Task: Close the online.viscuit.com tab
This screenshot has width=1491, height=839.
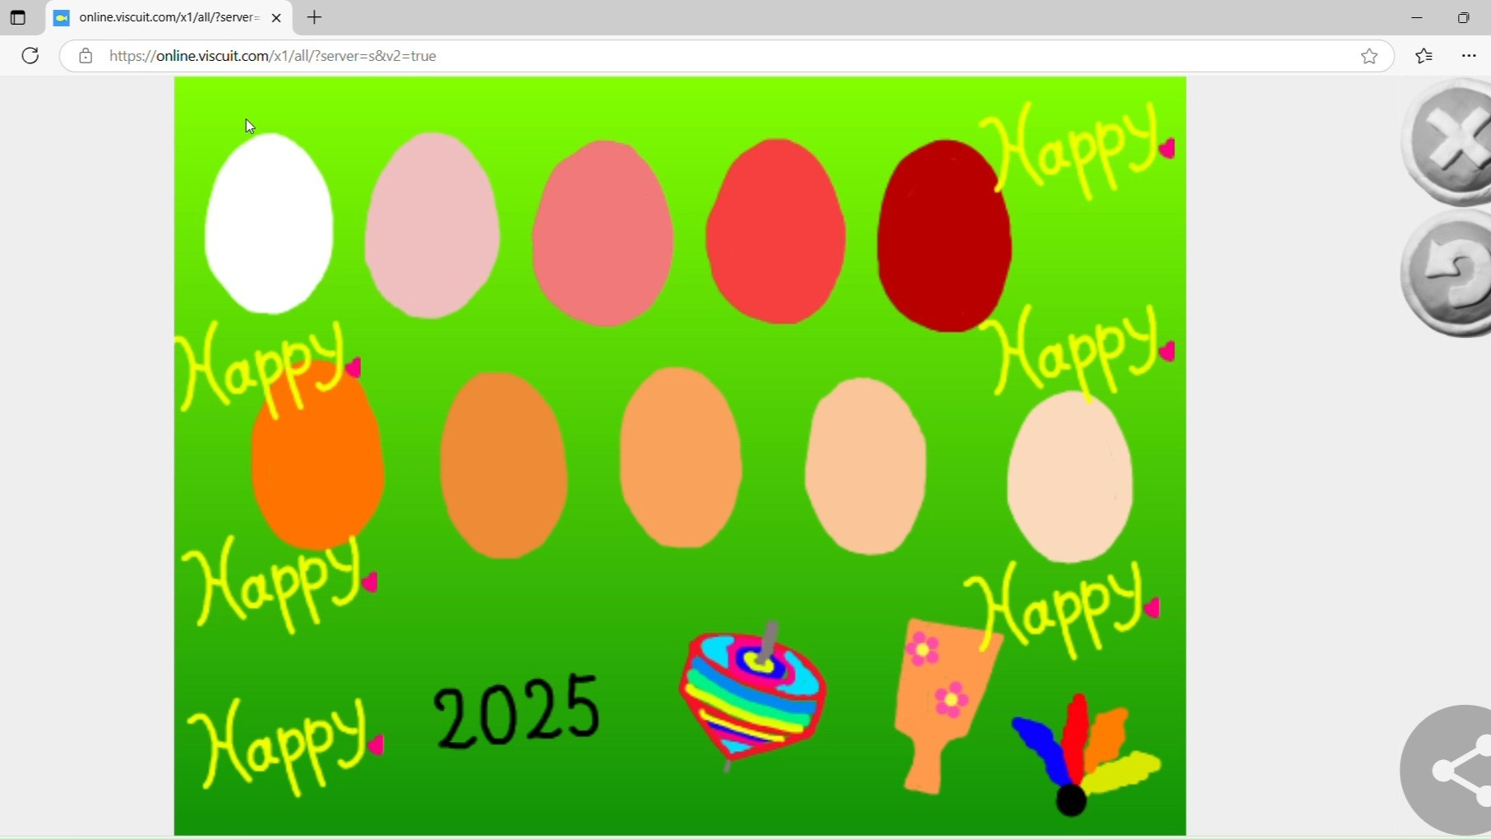Action: tap(276, 17)
